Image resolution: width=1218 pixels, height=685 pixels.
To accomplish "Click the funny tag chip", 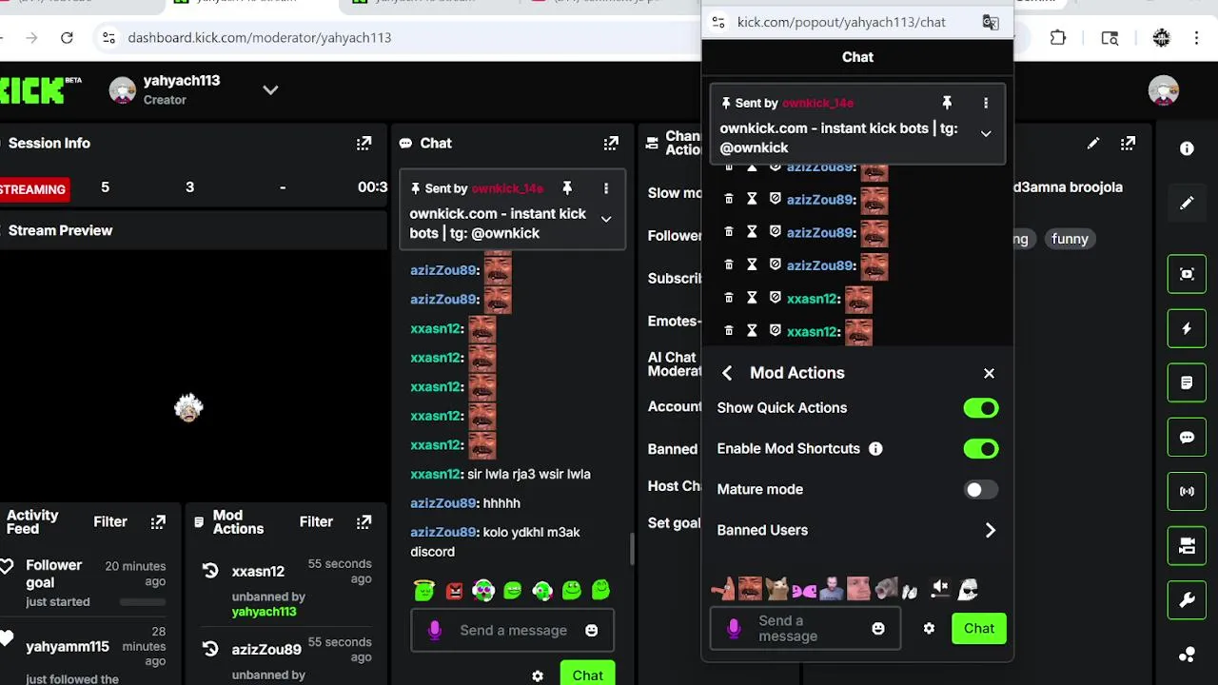I will point(1070,239).
